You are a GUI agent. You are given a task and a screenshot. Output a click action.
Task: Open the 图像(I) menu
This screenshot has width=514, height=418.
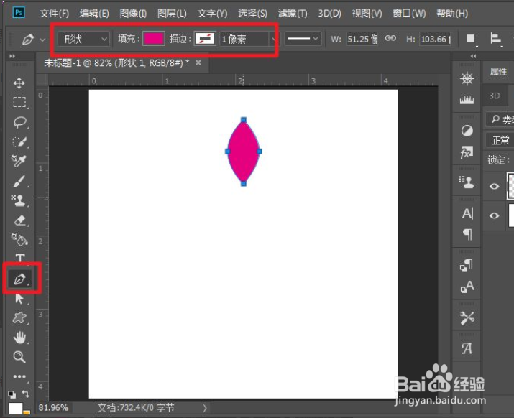[x=133, y=14]
